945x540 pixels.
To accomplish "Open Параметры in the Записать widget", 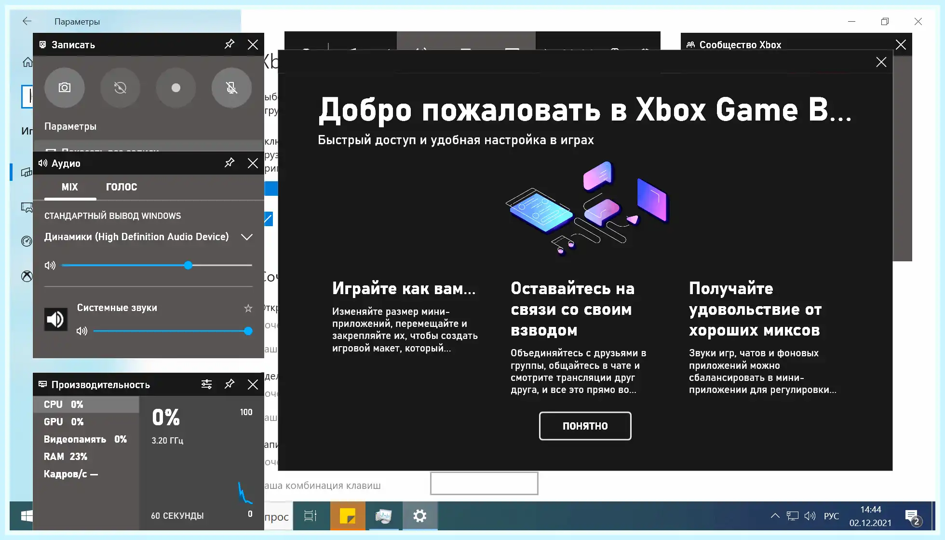I will tap(70, 126).
